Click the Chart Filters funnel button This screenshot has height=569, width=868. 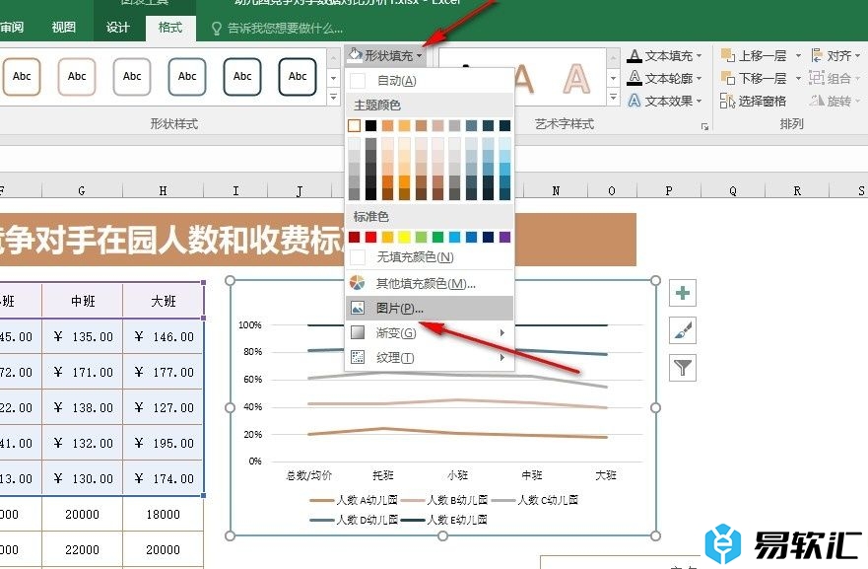pyautogui.click(x=683, y=368)
